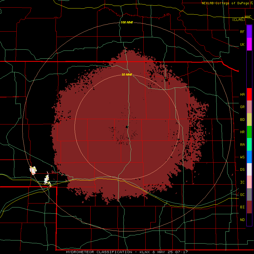
Task: Click the BI dark red legend block
Action: pos(249,207)
